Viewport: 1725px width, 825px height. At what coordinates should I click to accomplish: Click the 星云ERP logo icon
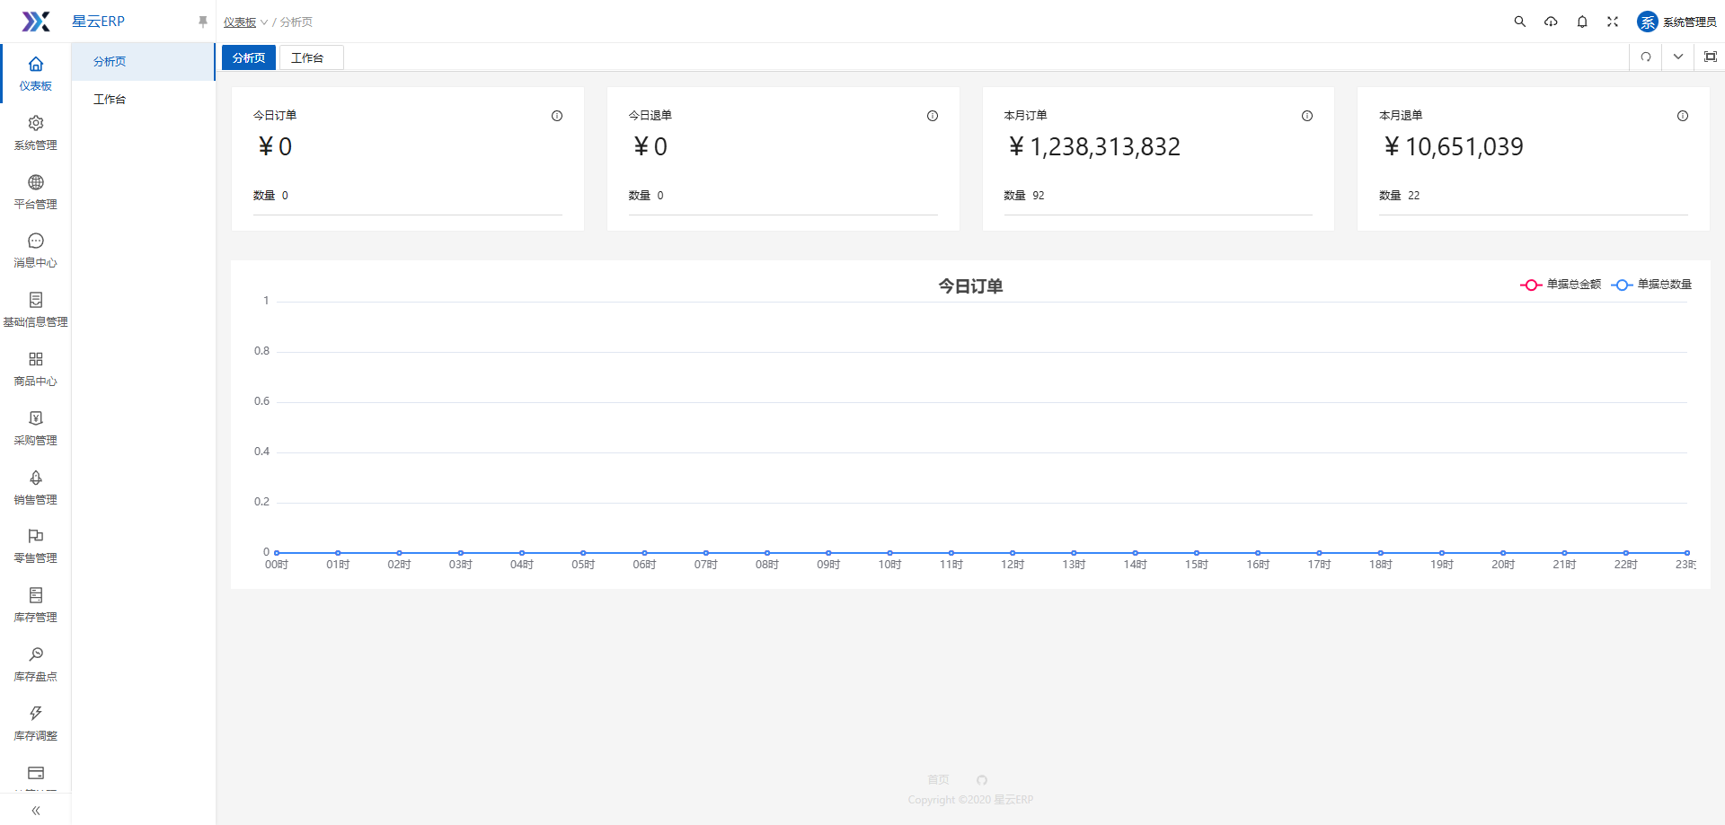(x=36, y=22)
